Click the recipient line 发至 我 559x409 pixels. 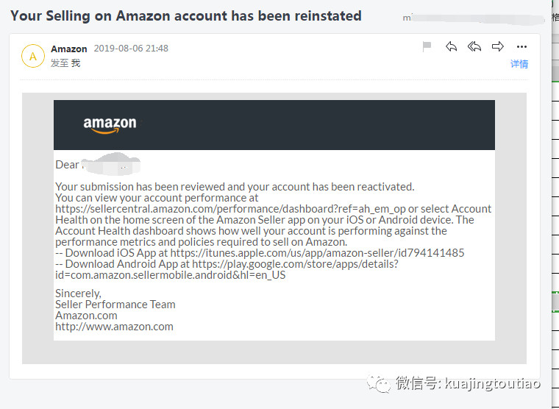click(65, 63)
